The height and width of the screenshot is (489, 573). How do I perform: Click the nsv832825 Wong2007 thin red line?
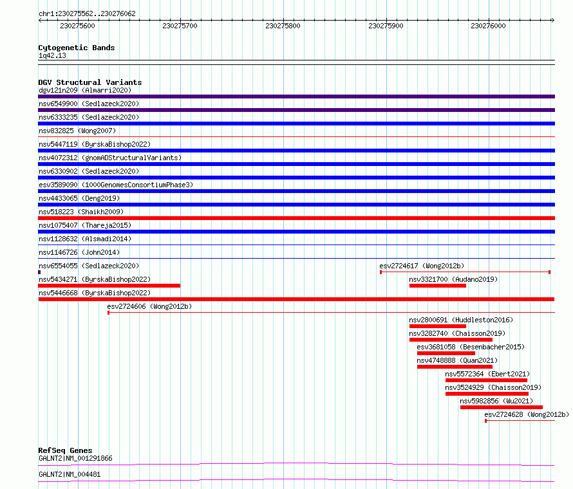click(296, 137)
